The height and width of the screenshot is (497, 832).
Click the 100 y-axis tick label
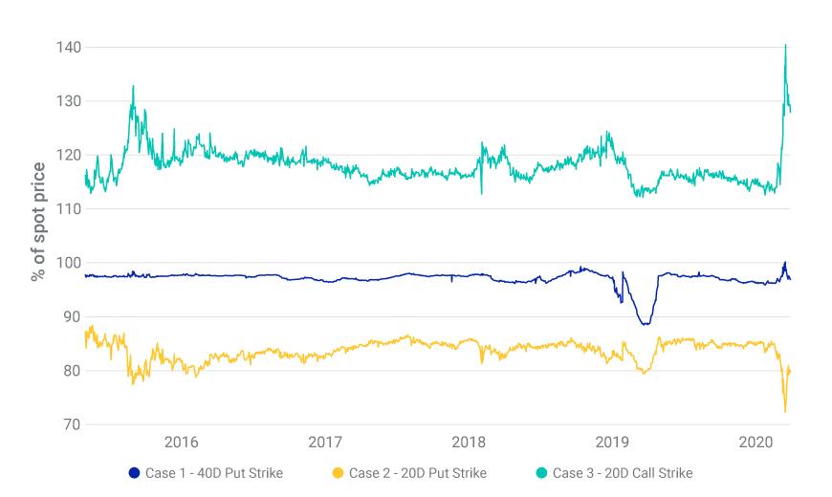pyautogui.click(x=69, y=263)
